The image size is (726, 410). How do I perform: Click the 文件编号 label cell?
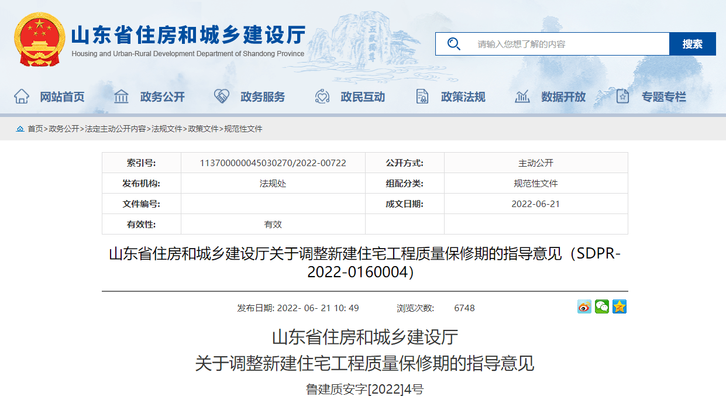click(142, 204)
